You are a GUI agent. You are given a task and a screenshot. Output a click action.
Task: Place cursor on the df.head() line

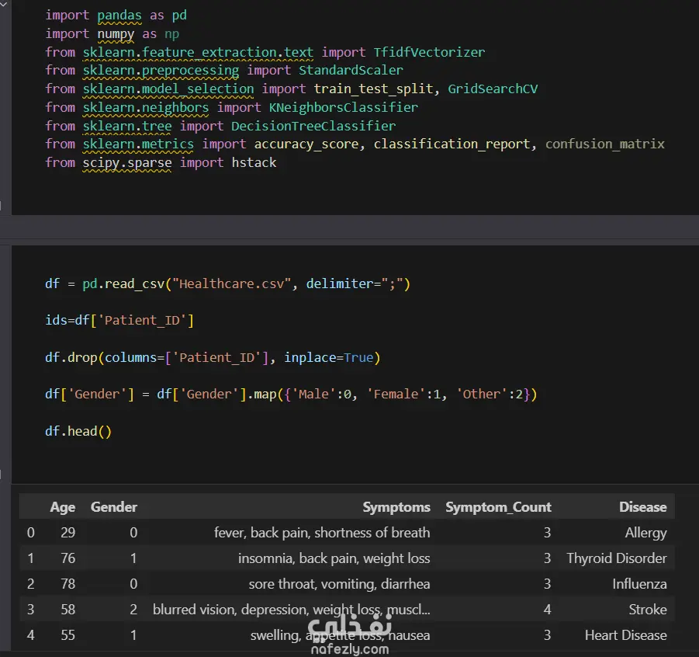(78, 431)
